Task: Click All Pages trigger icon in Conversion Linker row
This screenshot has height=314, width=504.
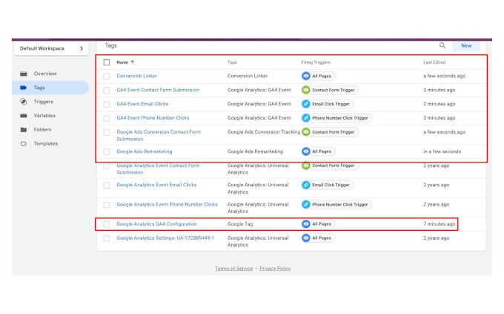Action: pos(306,76)
